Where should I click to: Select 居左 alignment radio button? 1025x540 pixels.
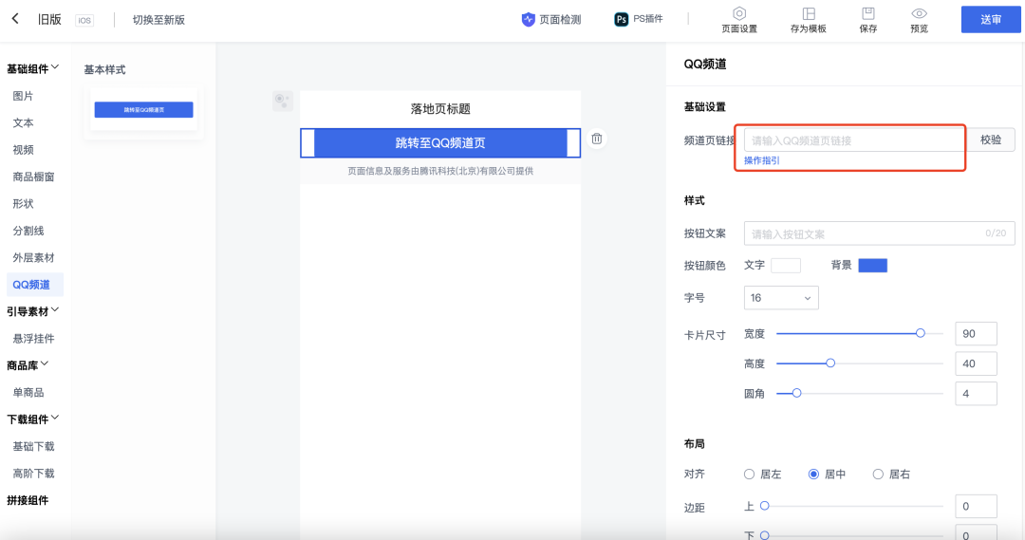[x=749, y=474]
